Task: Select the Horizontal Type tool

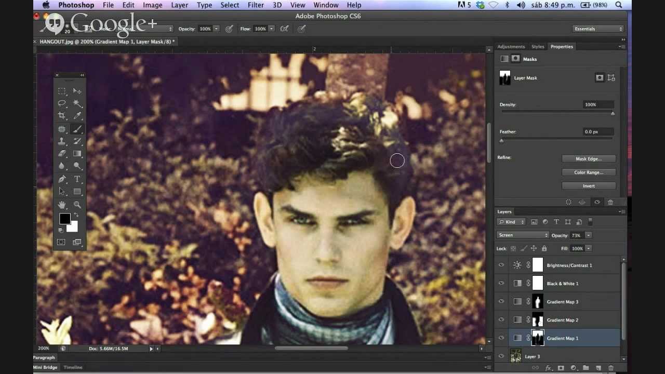Action: (77, 179)
